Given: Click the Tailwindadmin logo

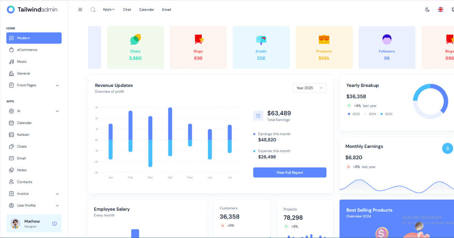Looking at the screenshot, I should click(32, 10).
